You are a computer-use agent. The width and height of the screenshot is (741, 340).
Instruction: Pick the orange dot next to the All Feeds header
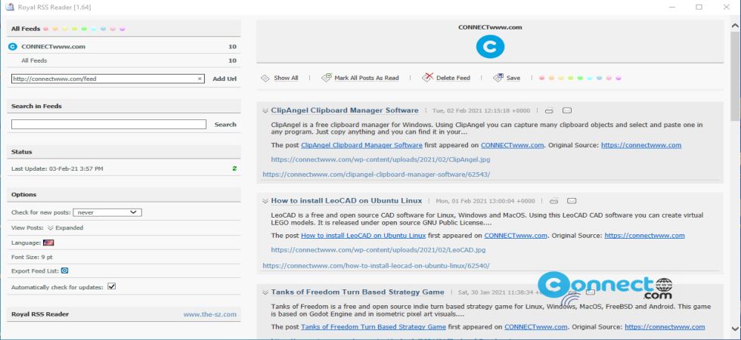click(55, 29)
